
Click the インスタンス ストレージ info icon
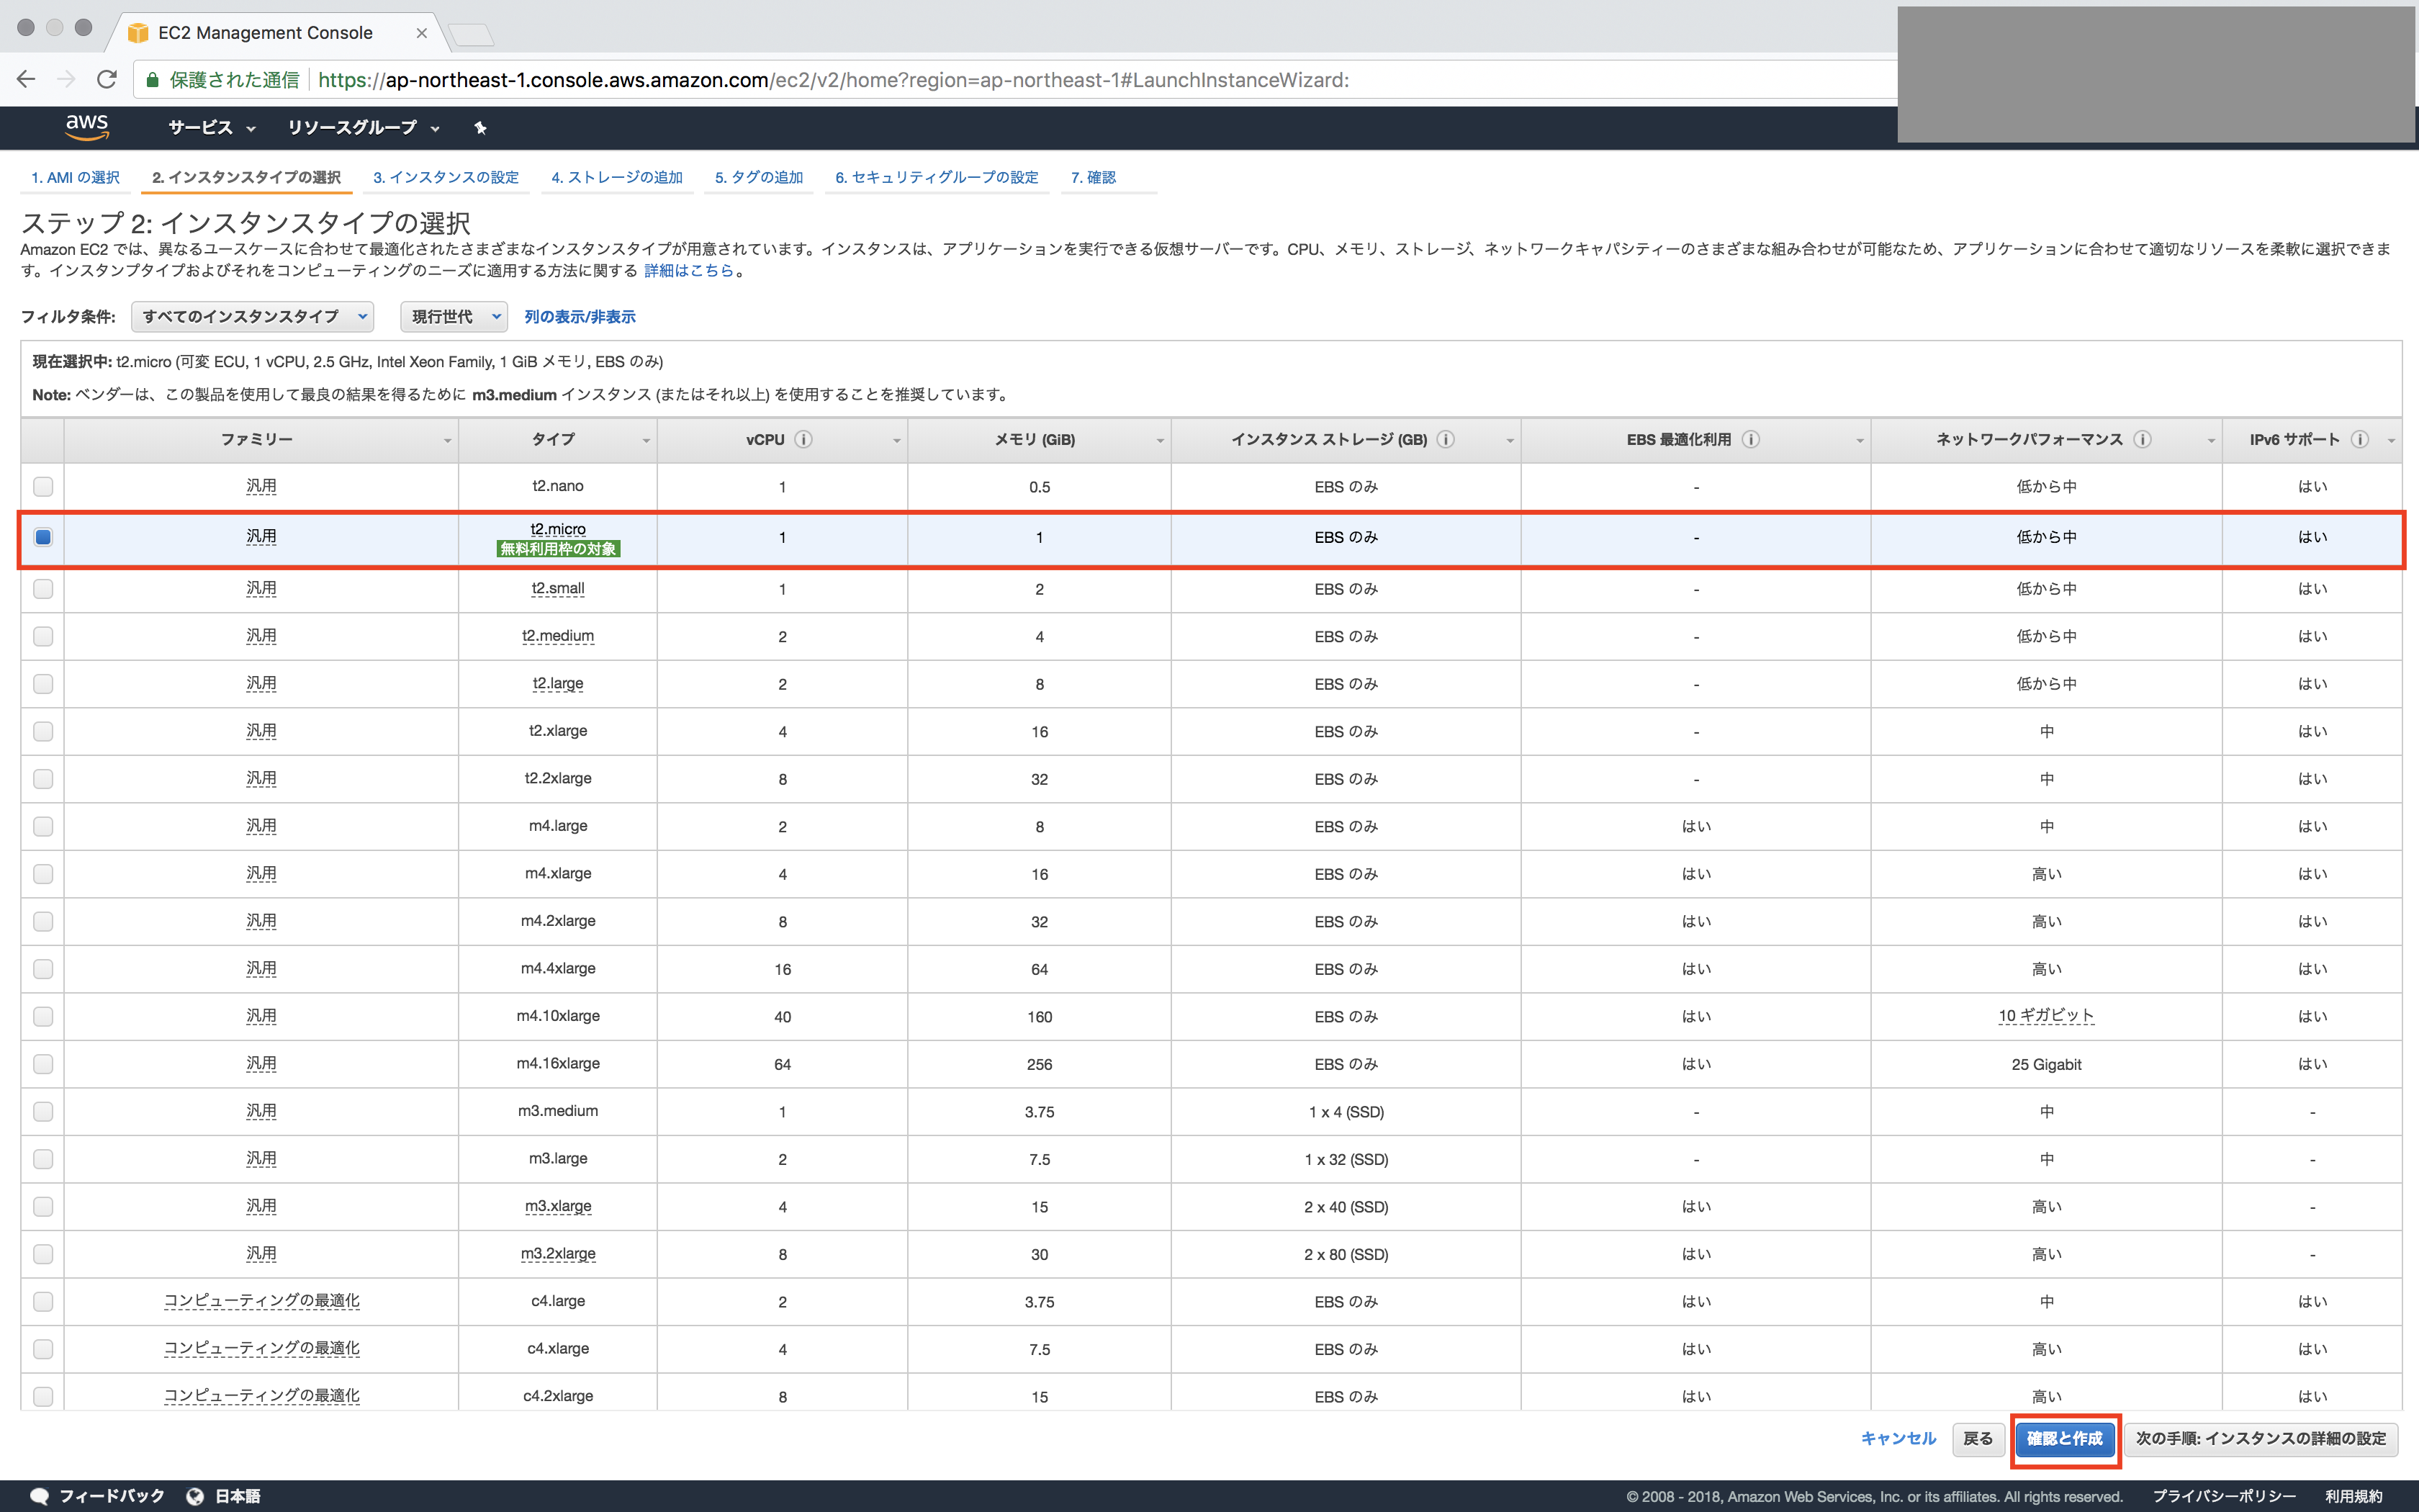1446,439
